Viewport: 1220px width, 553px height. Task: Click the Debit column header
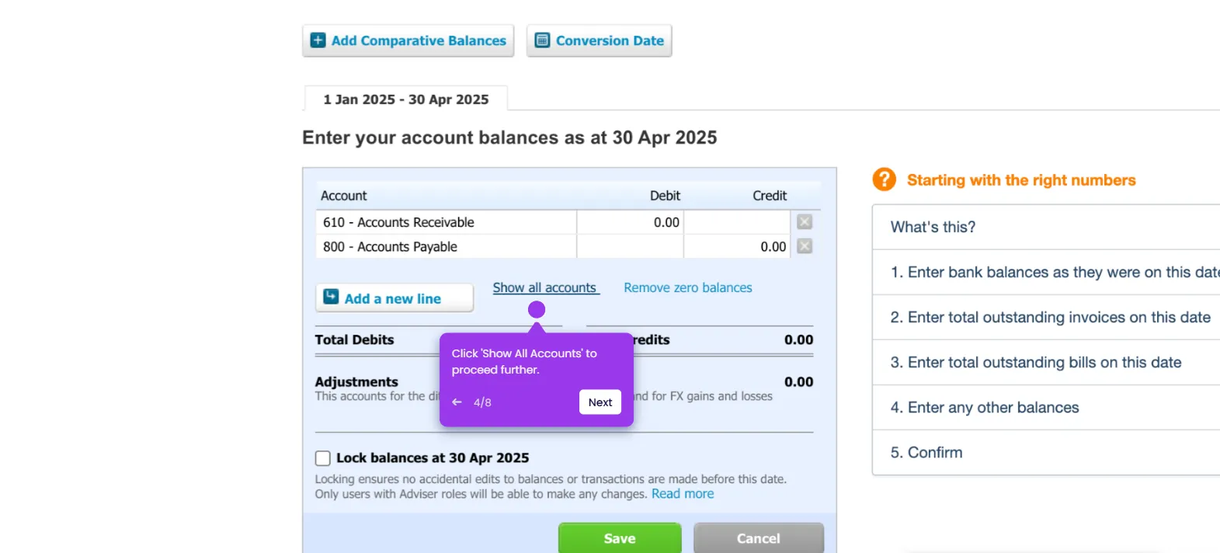[665, 196]
